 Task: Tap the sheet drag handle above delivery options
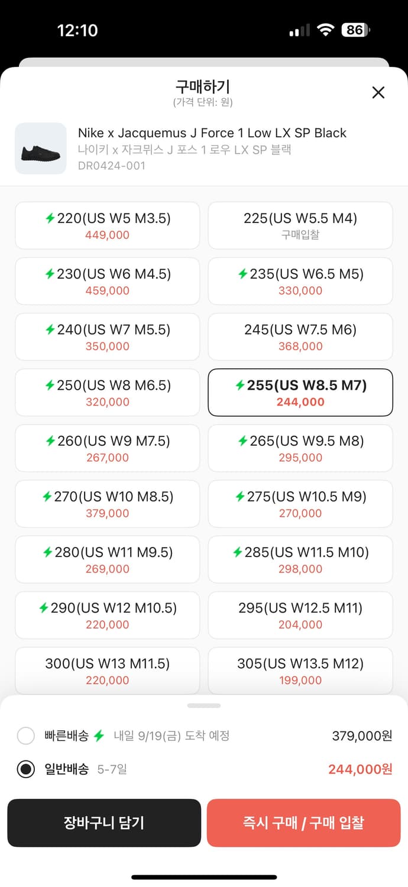(x=203, y=705)
